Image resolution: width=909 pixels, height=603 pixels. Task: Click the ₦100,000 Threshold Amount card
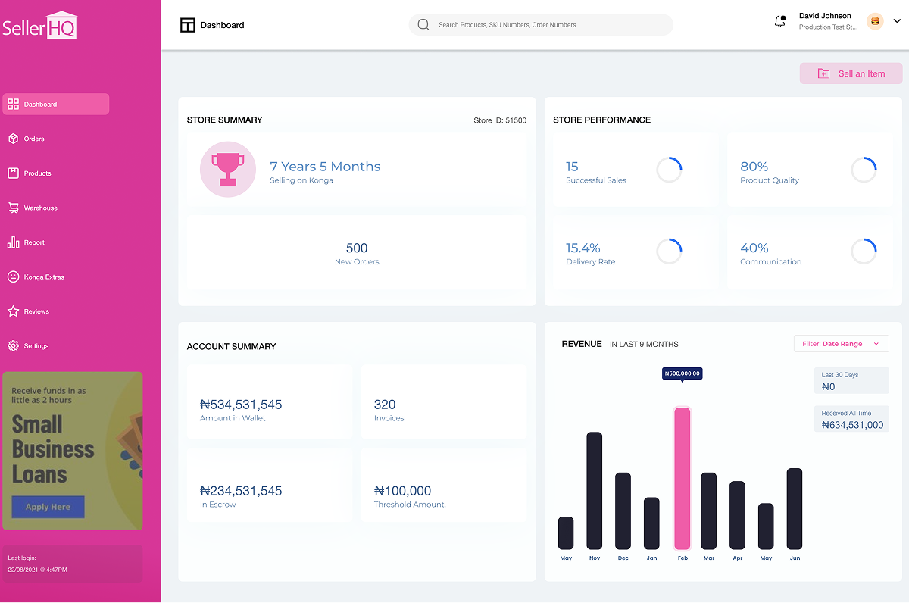(x=444, y=485)
